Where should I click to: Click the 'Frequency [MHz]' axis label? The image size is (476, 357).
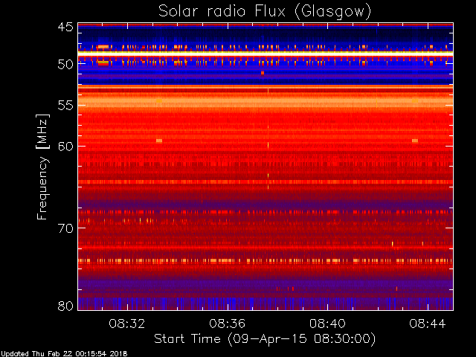tap(43, 167)
